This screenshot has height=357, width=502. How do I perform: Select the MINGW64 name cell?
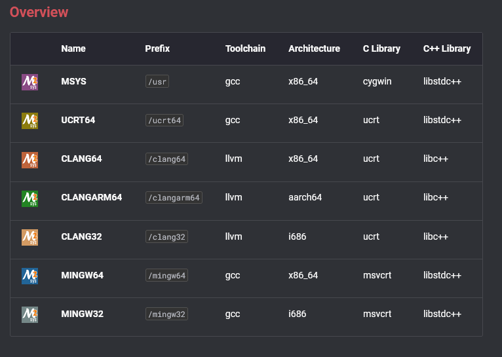(83, 275)
